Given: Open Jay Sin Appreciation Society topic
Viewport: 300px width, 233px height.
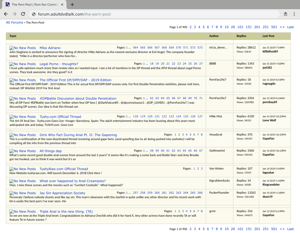Looking at the screenshot, I should point(62,193).
